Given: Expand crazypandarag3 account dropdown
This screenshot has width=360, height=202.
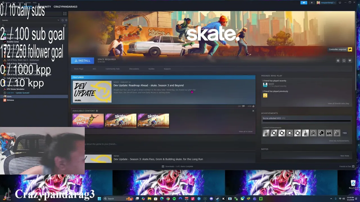Looking at the screenshot, I should (326, 3).
